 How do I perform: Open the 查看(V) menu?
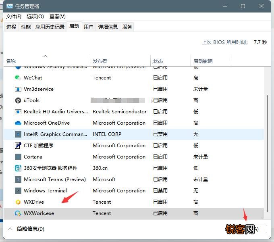pyautogui.click(x=58, y=17)
